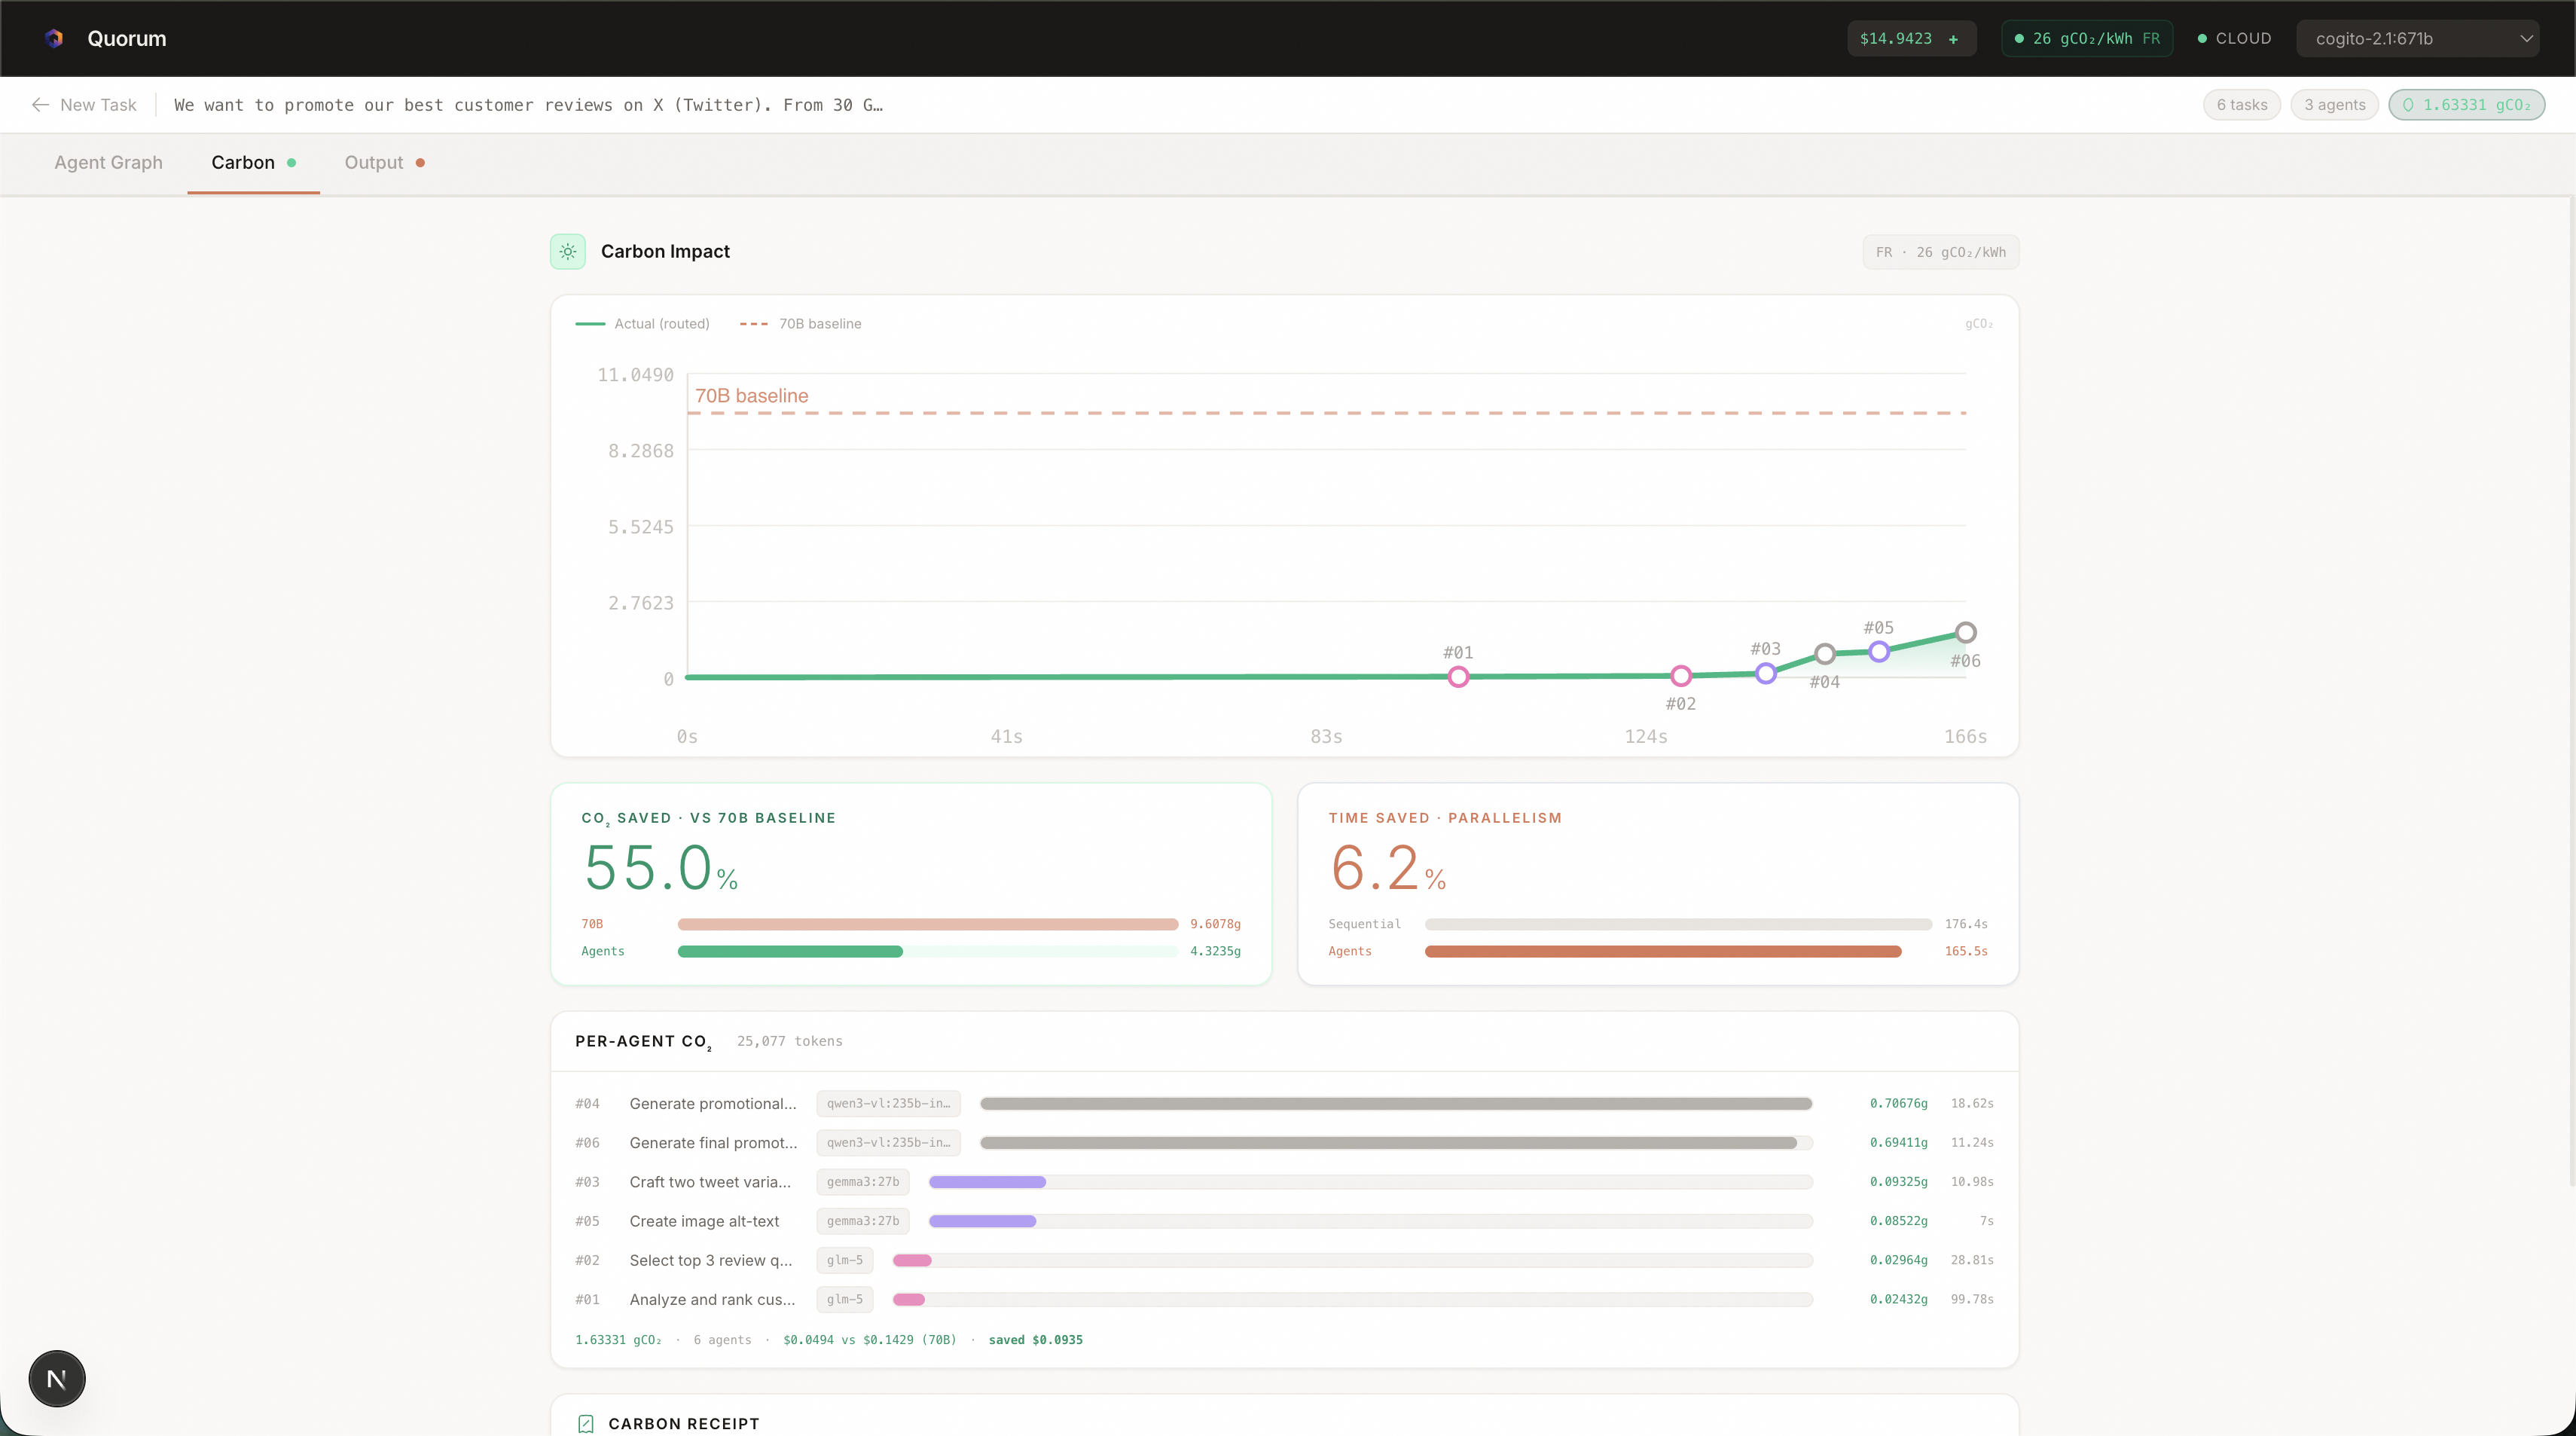The image size is (2576, 1436).
Task: Click the leaf gCO₂ total badge
Action: point(2466,105)
